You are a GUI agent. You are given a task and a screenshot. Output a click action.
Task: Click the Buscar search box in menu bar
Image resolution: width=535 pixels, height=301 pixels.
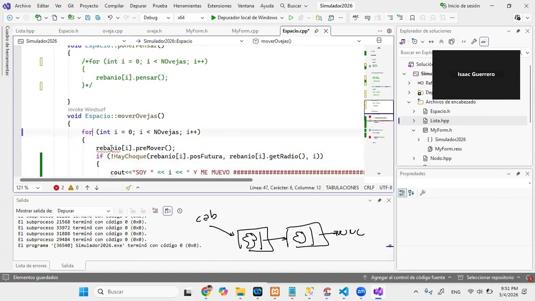tap(294, 6)
